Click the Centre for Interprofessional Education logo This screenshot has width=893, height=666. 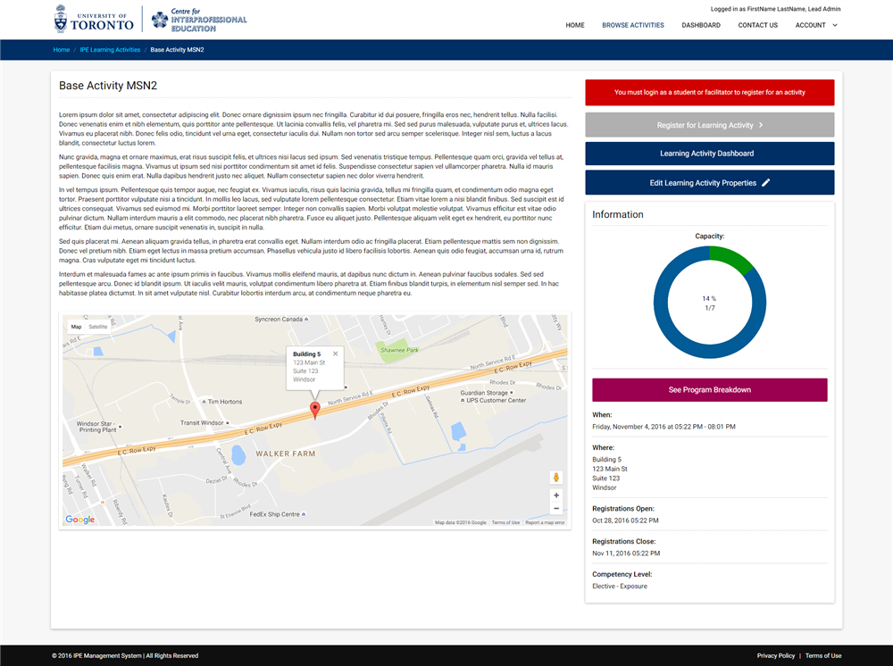(199, 20)
